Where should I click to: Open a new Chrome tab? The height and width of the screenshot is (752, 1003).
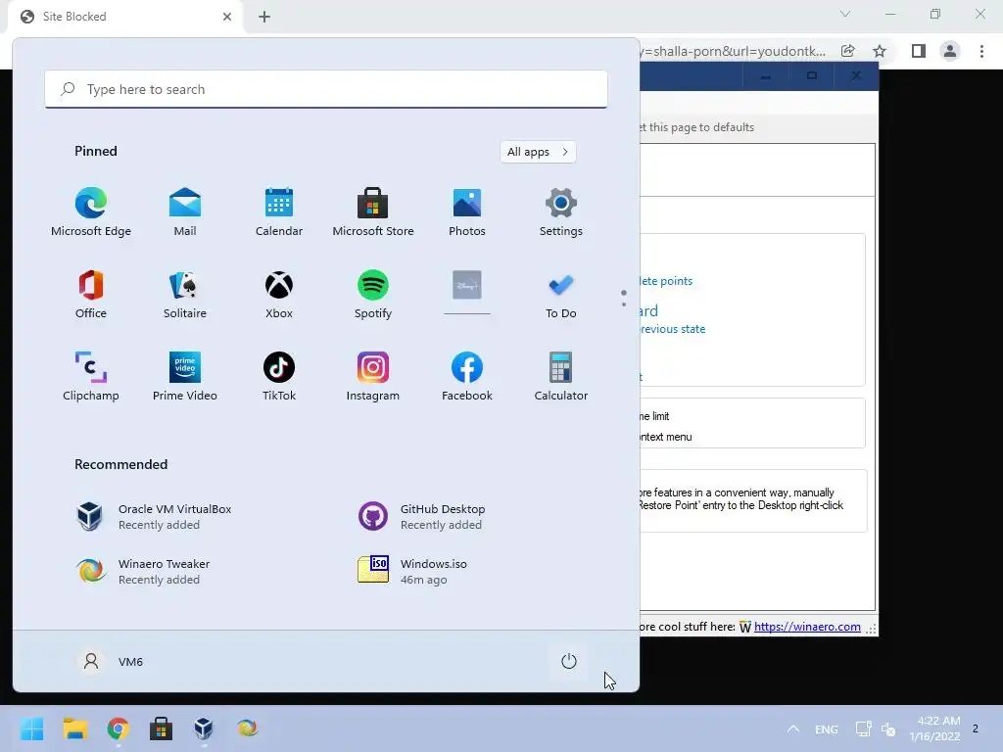264,17
